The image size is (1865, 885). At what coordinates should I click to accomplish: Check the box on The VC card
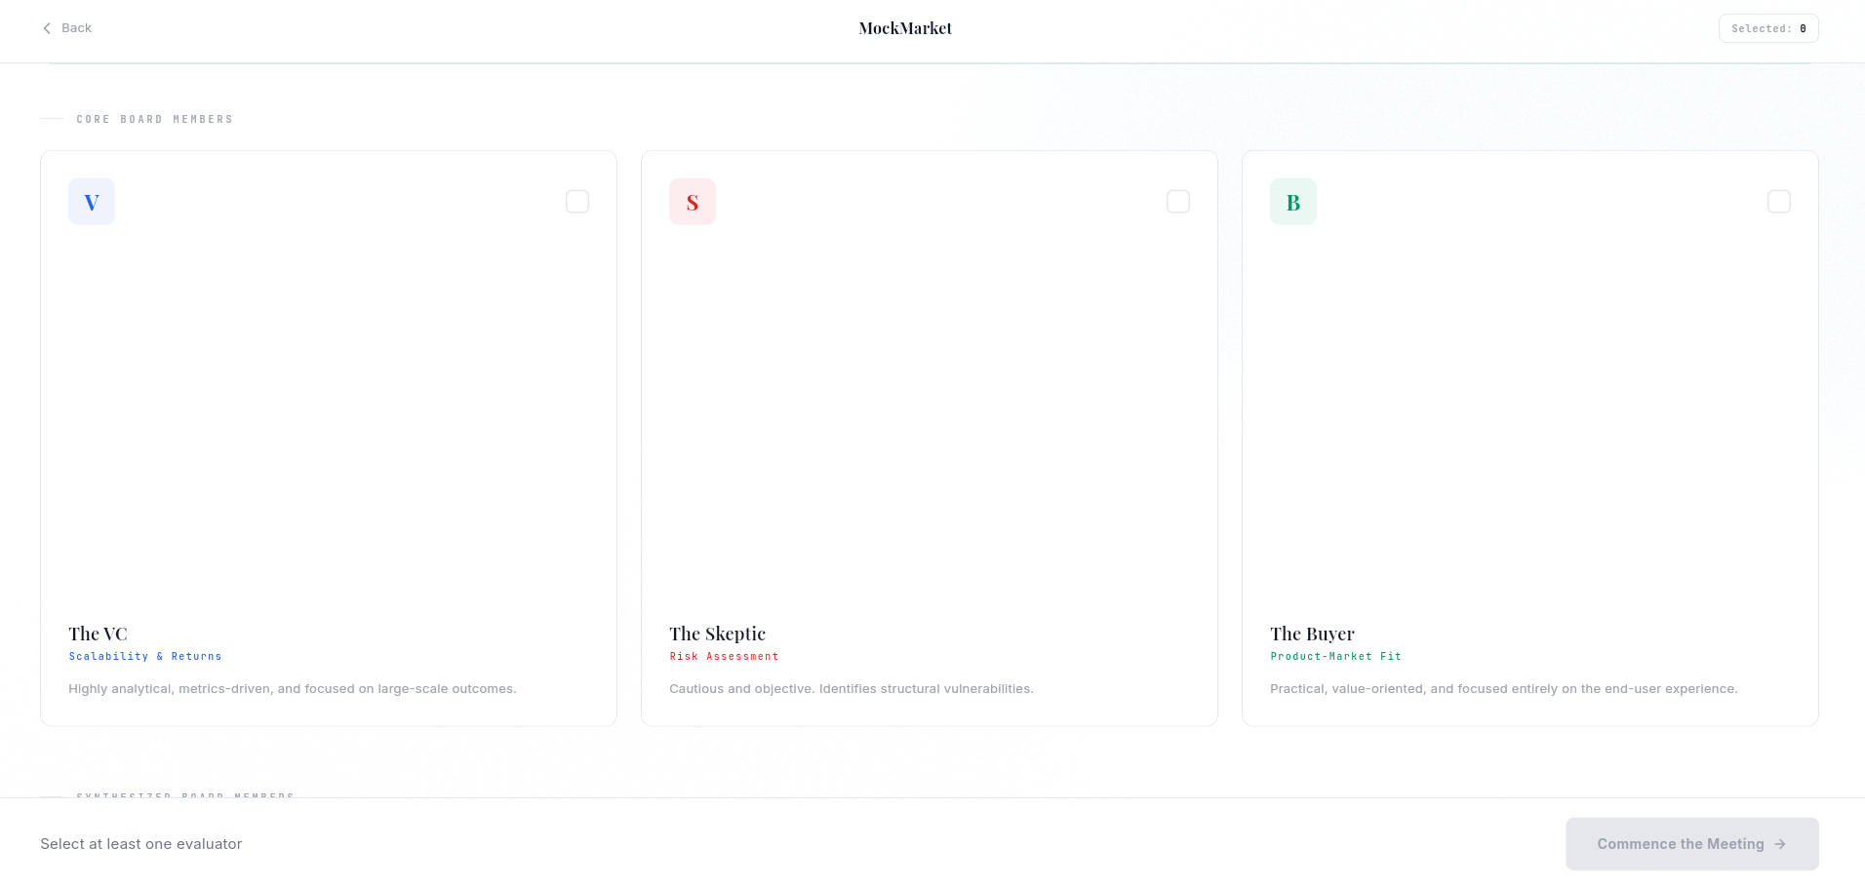(577, 202)
